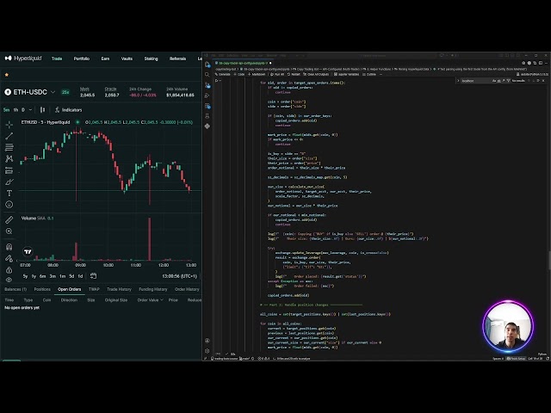
Task: Switch to the TWAP tab
Action: tap(94, 289)
